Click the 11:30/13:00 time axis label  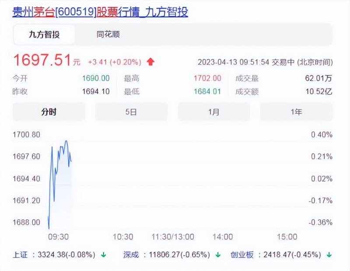click(x=173, y=237)
